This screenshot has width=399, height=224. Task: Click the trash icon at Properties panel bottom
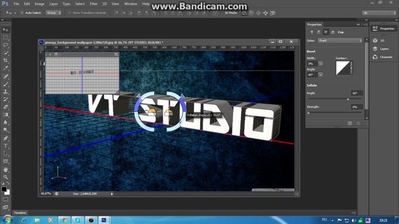pyautogui.click(x=358, y=123)
